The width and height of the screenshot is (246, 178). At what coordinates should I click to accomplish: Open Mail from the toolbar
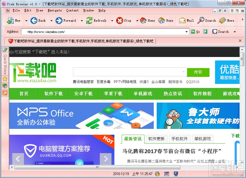[182, 20]
